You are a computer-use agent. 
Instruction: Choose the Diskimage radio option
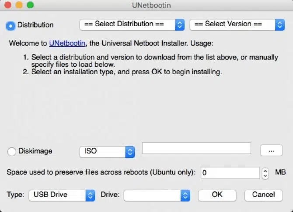point(12,151)
